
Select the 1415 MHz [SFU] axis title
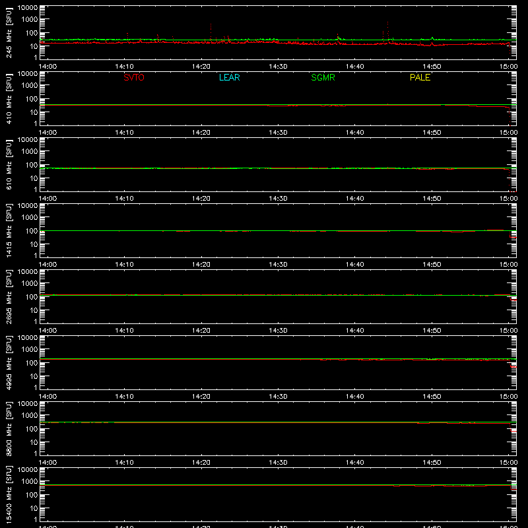(x=9, y=230)
